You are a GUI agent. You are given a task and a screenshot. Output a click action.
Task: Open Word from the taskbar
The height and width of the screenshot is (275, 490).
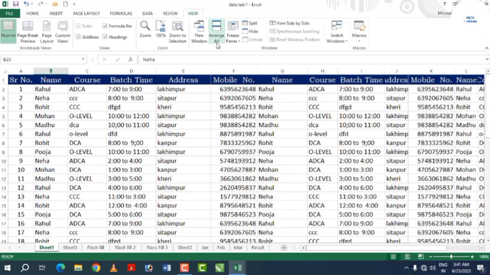click(x=167, y=268)
